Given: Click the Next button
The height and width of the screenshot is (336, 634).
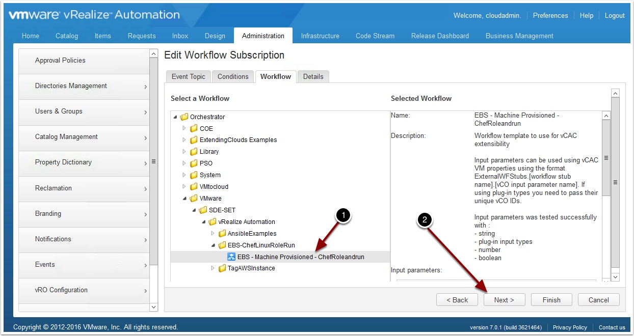Looking at the screenshot, I should 504,300.
